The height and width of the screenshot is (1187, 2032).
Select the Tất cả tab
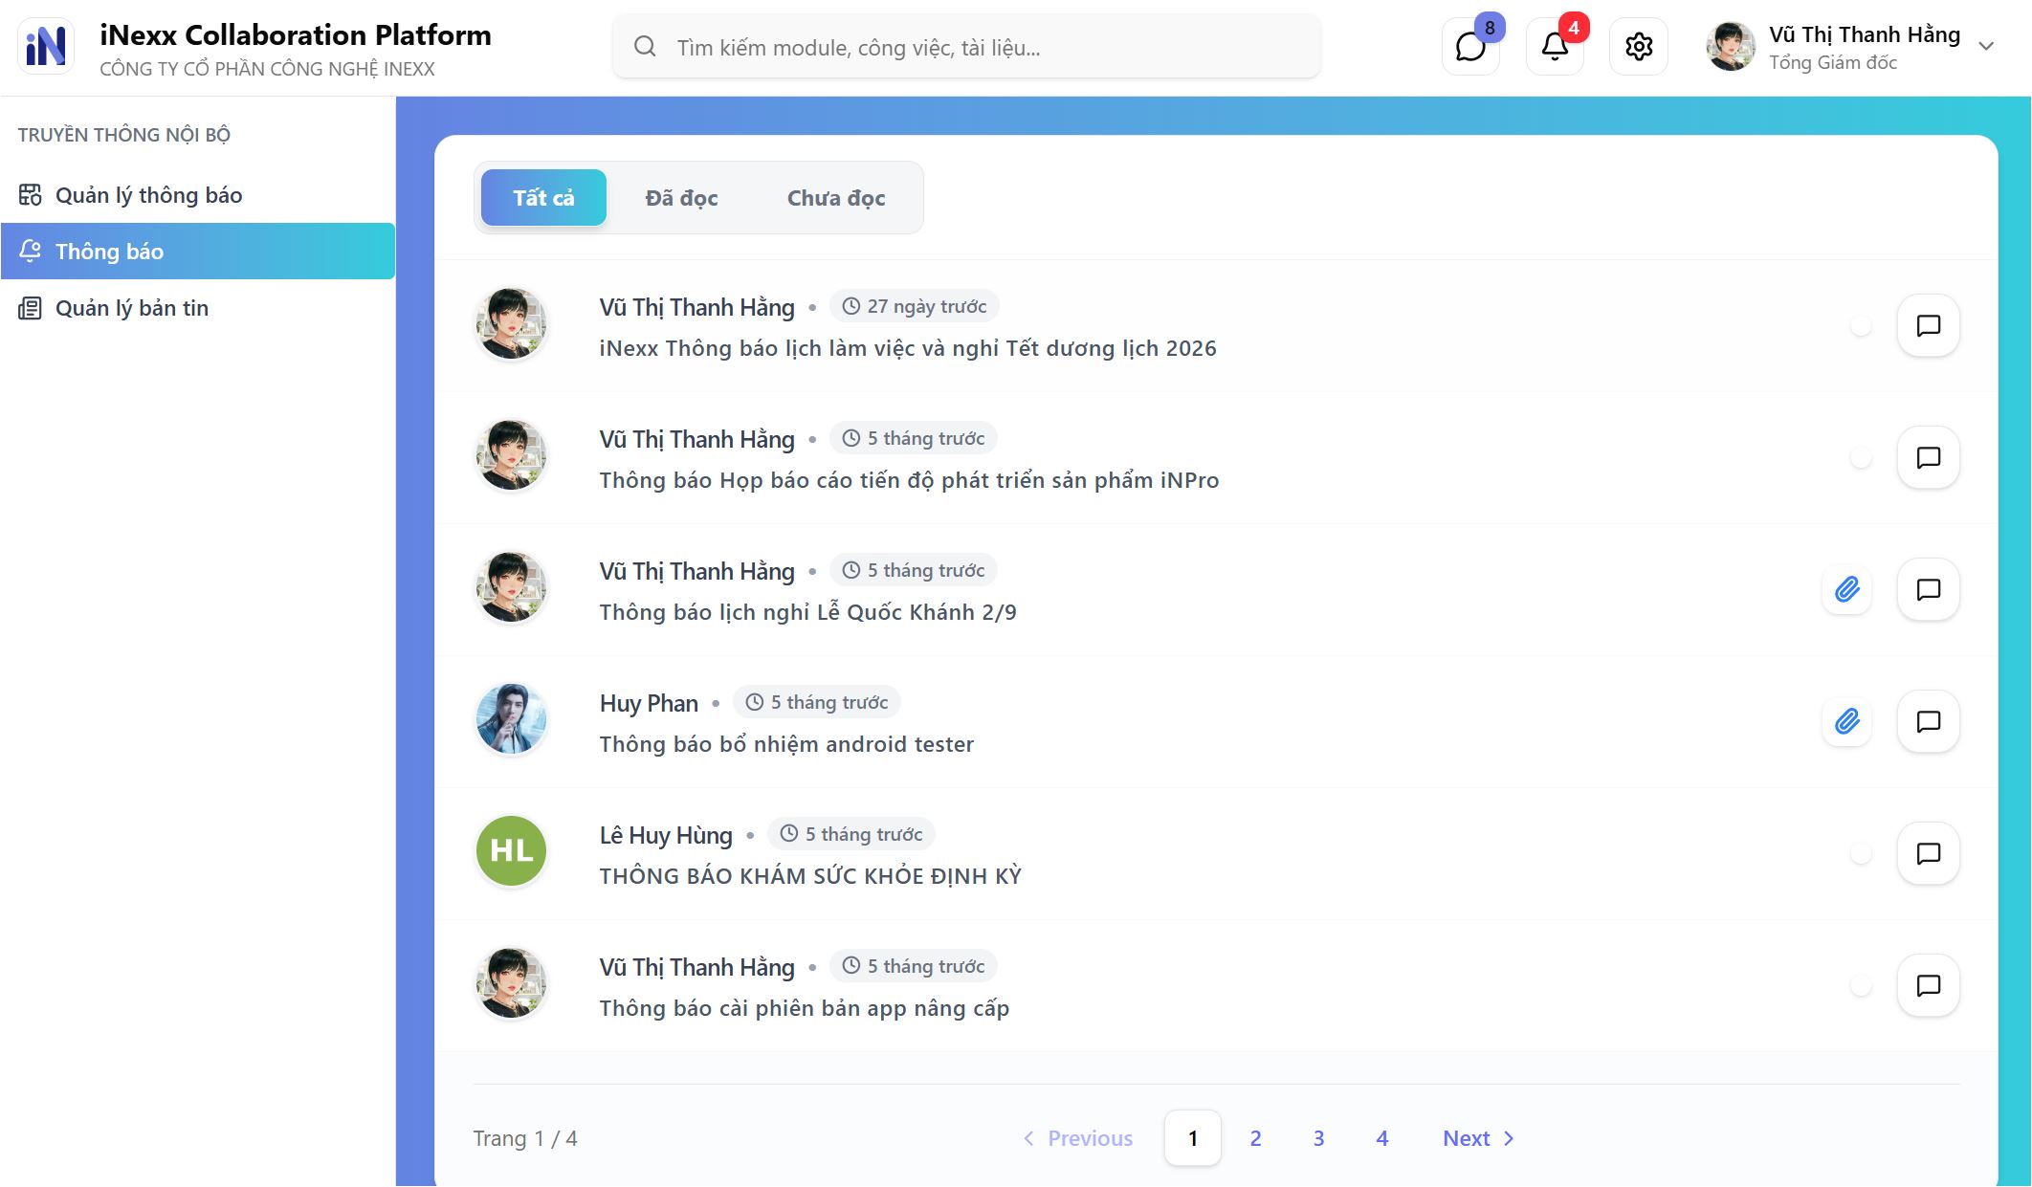pyautogui.click(x=543, y=198)
